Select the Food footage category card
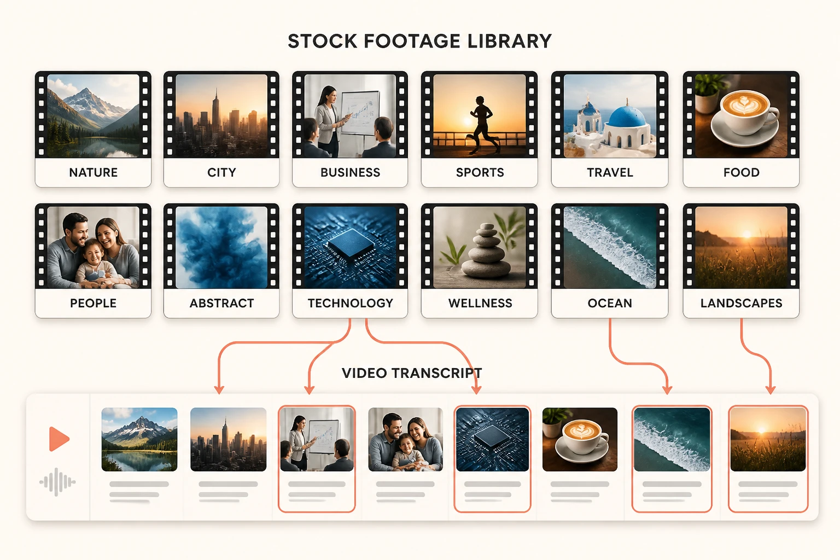This screenshot has width=840, height=560. pyautogui.click(x=741, y=129)
